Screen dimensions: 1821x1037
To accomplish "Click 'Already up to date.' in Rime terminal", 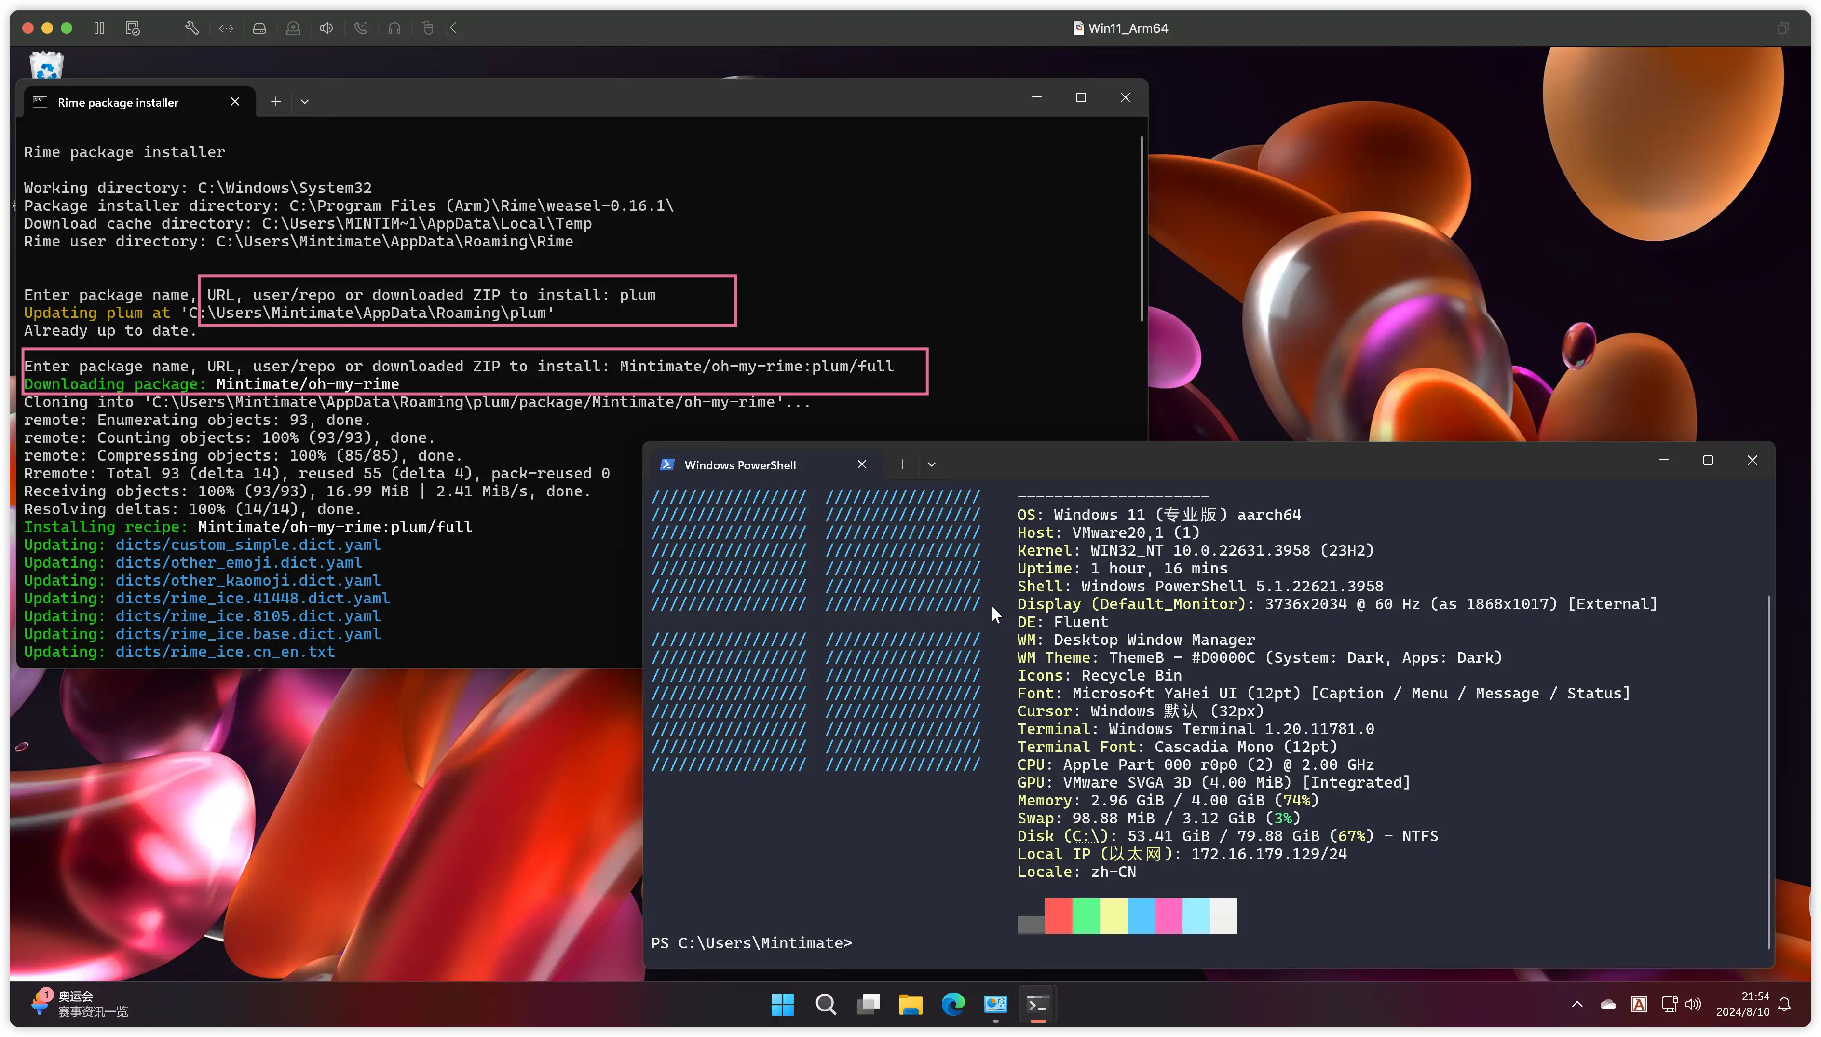I will 110,330.
